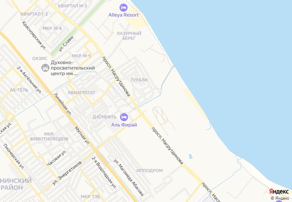Click the Аль Фирай hotel icon
The image size is (292, 202).
124,117
